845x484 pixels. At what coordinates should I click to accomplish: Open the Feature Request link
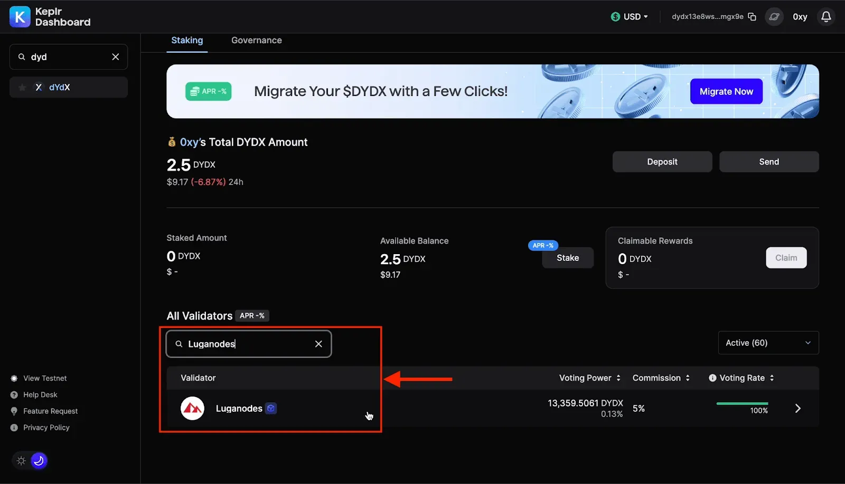[50, 411]
